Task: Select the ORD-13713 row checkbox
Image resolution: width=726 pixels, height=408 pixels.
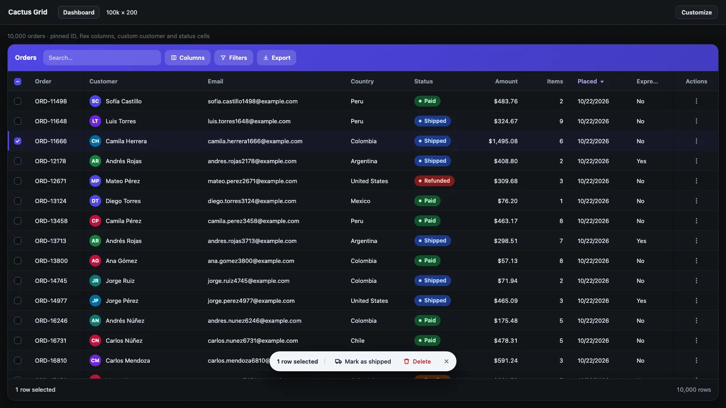Action: [18, 241]
